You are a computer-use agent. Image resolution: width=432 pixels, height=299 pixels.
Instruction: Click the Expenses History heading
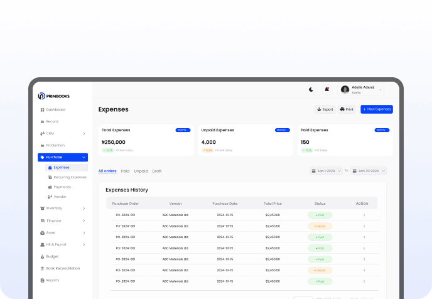[x=127, y=190]
